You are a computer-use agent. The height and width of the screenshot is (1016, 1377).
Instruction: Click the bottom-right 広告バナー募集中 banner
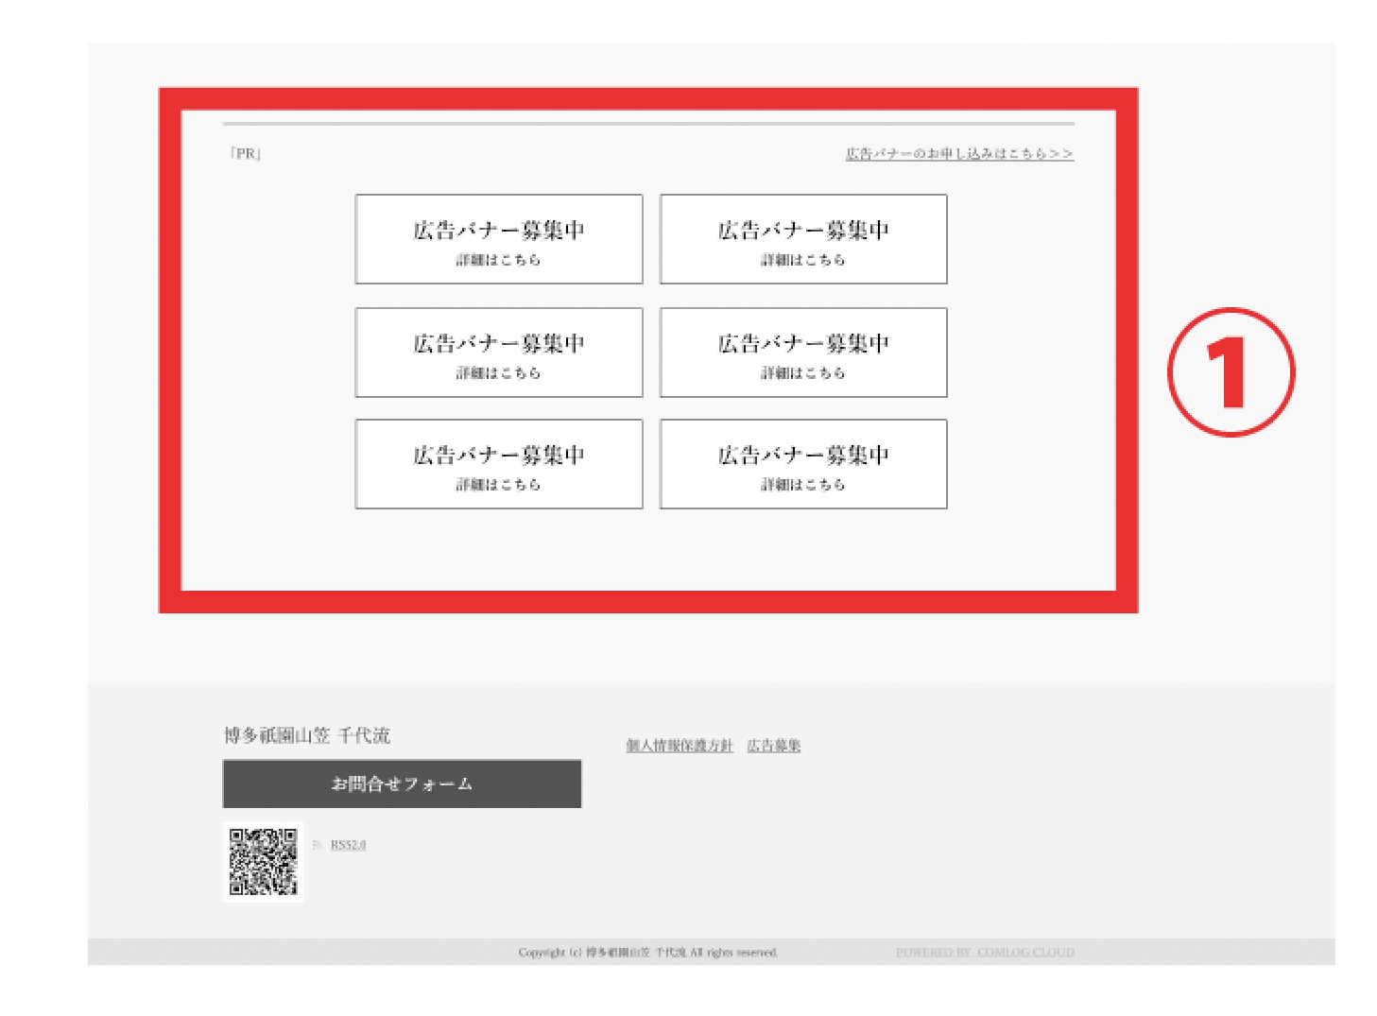click(x=803, y=464)
